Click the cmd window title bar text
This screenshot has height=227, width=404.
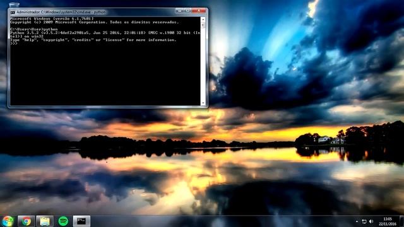tap(61, 12)
